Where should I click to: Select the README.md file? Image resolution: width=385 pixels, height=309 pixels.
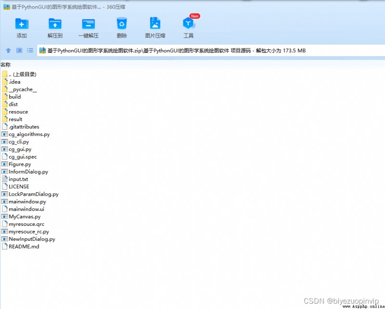[20, 247]
